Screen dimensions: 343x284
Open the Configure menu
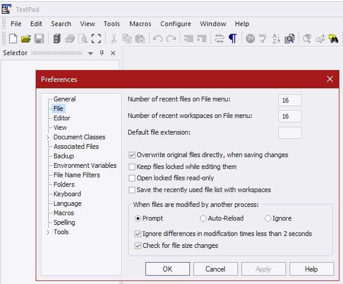tap(176, 24)
